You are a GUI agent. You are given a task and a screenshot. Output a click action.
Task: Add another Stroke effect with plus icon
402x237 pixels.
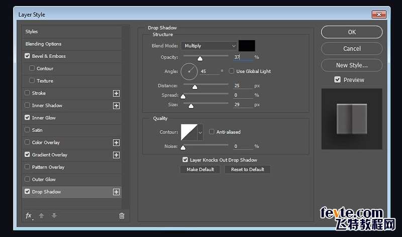point(116,93)
